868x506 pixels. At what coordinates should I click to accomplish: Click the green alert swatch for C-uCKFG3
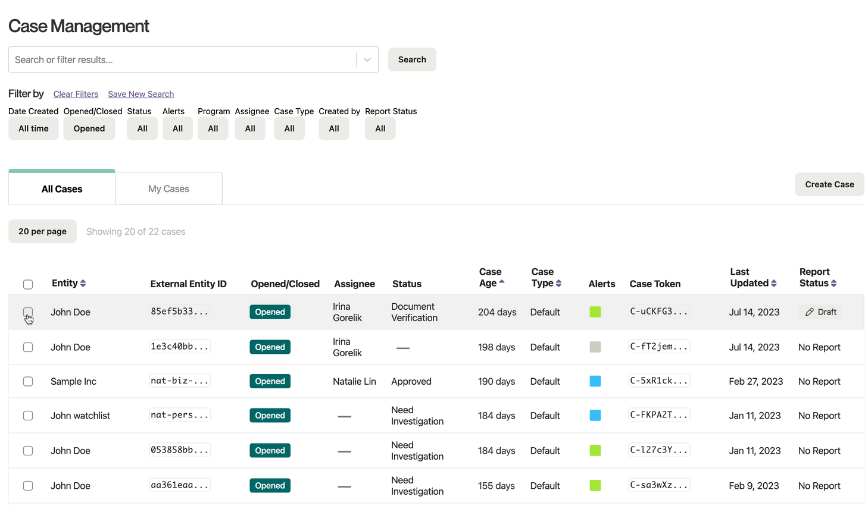pos(595,312)
